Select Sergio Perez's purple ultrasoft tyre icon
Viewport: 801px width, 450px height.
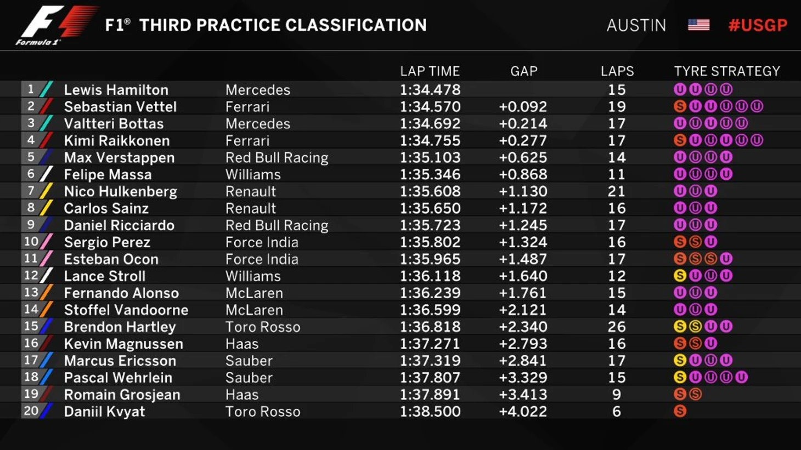(x=710, y=242)
